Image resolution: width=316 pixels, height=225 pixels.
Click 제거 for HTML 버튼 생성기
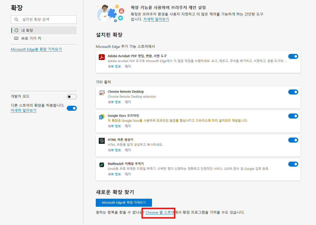click(128, 150)
